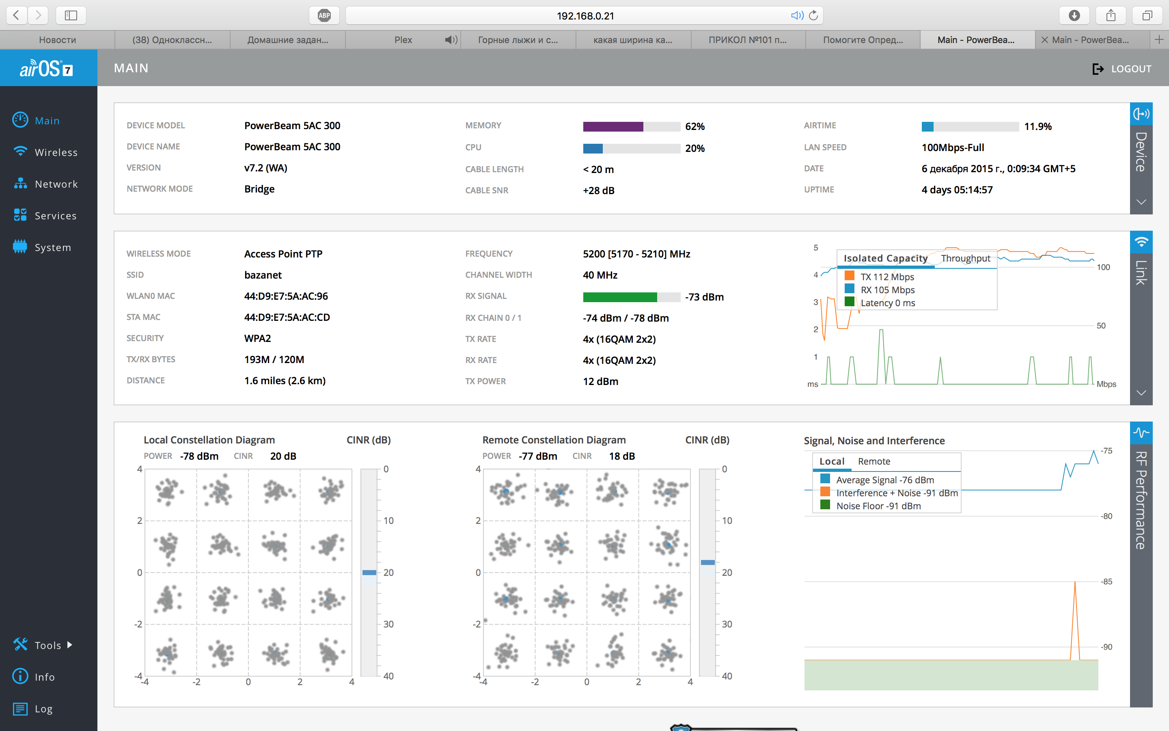
Task: Open Log list icon
Action: coord(20,708)
